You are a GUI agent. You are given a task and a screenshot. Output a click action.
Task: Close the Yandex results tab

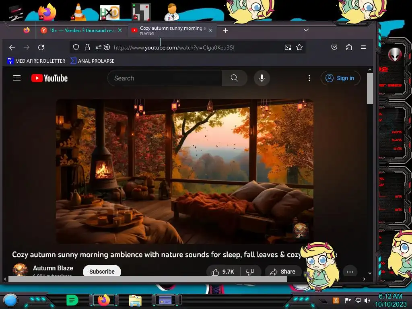coord(120,30)
